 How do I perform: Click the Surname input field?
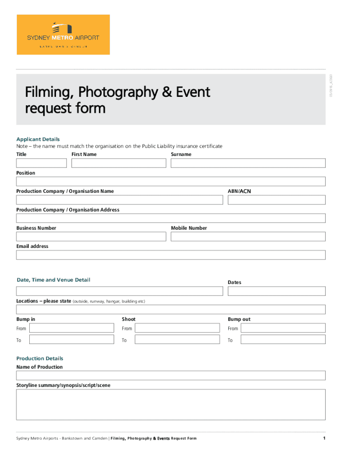point(248,163)
